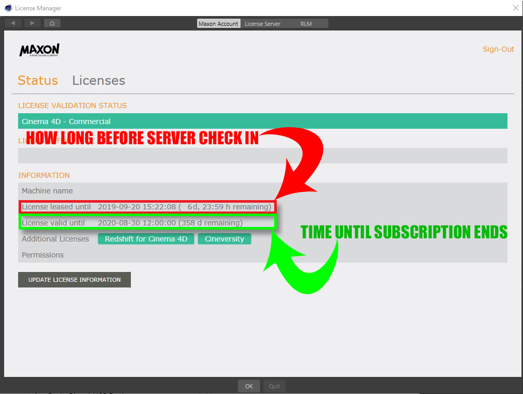Click the Additional Licenses label
The width and height of the screenshot is (523, 394).
click(x=55, y=239)
